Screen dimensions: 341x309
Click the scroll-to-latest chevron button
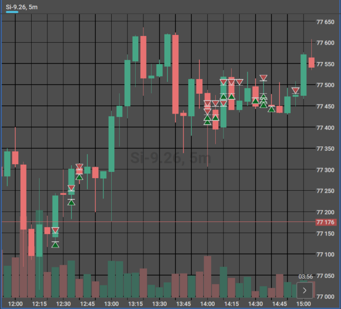click(305, 290)
